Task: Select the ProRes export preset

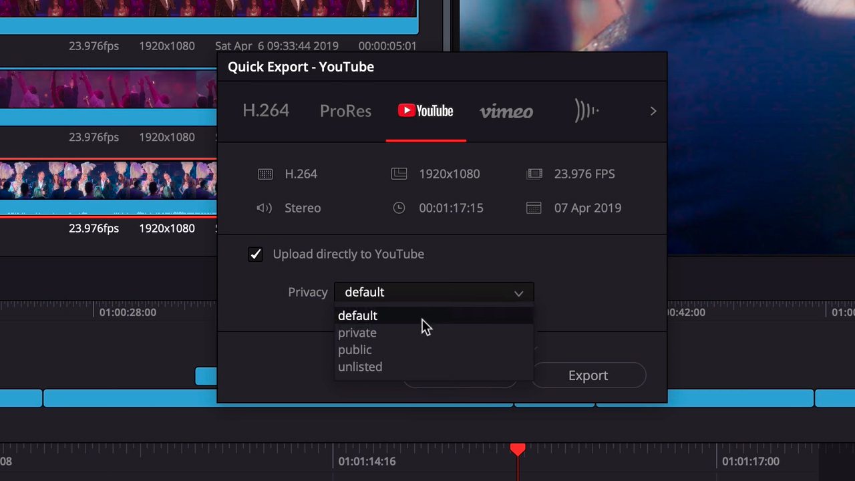Action: [345, 112]
